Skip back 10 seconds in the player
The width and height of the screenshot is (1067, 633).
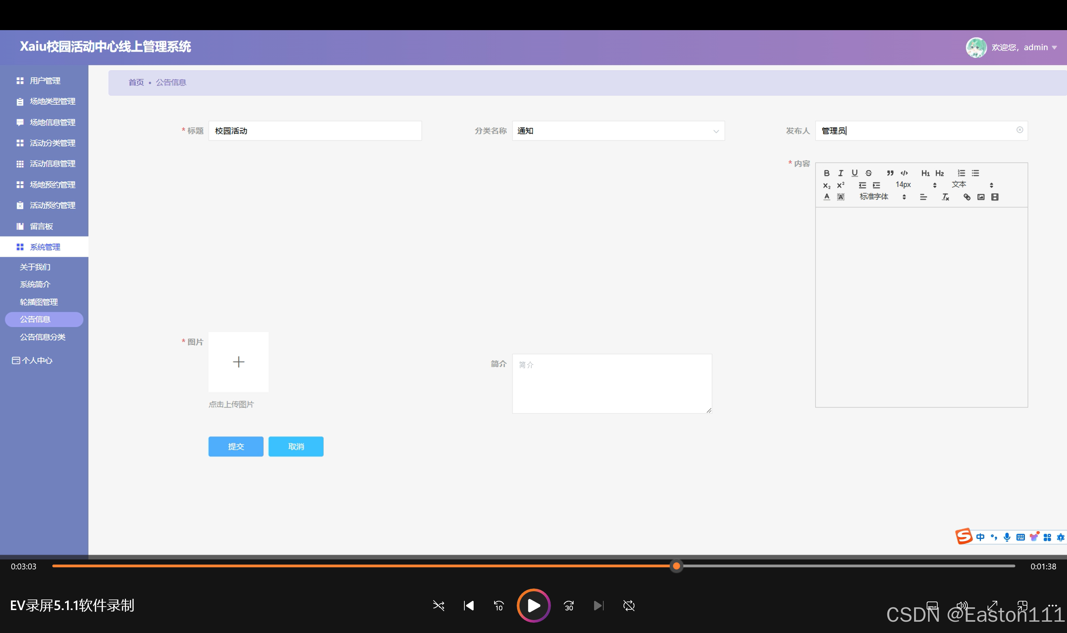pos(499,606)
